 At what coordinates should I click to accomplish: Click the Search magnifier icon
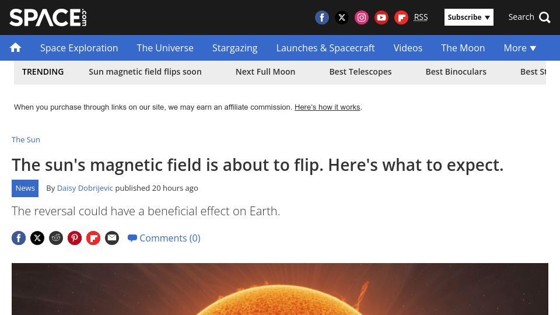[x=545, y=17]
